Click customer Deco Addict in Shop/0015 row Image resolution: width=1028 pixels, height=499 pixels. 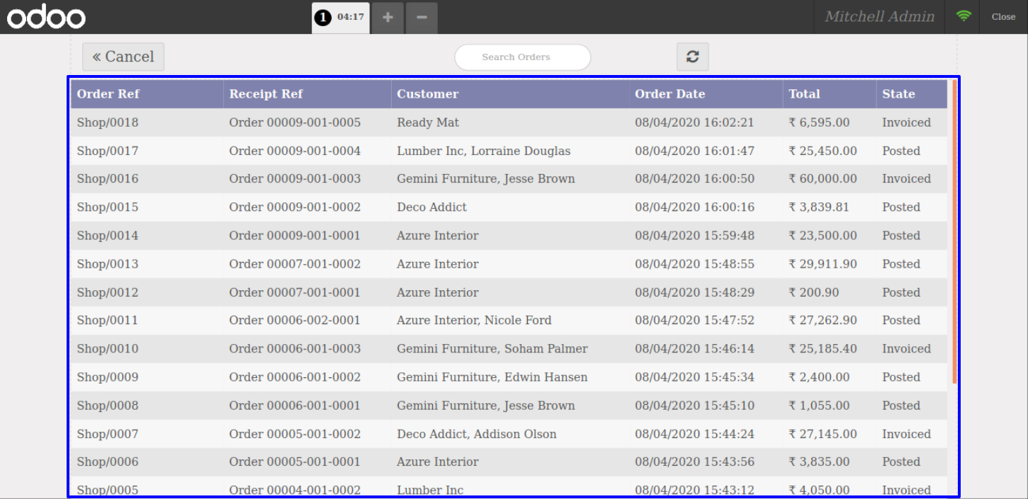[x=432, y=207]
